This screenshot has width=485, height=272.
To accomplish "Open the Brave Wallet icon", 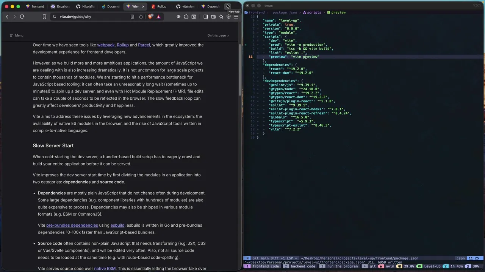I will pyautogui.click(x=213, y=17).
